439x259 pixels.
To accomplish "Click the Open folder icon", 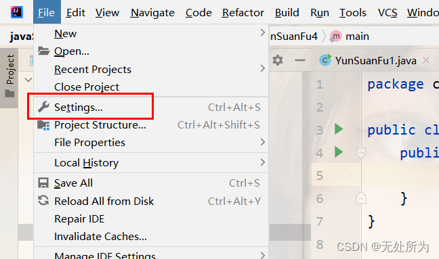I will [43, 51].
